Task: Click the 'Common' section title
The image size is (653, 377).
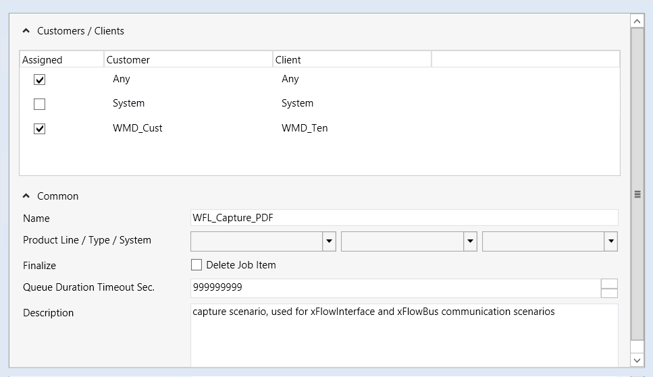Action: tap(58, 196)
